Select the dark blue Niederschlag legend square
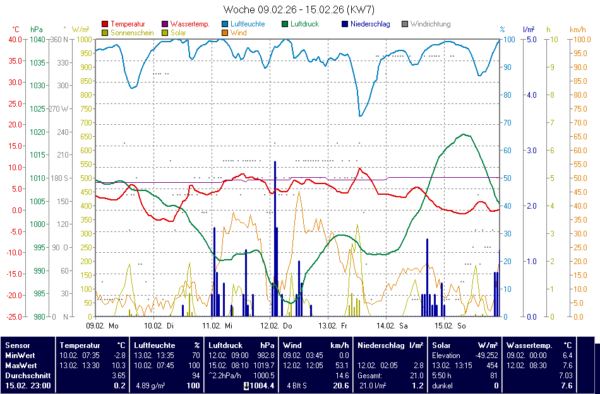The height and width of the screenshot is (394, 600). [345, 25]
